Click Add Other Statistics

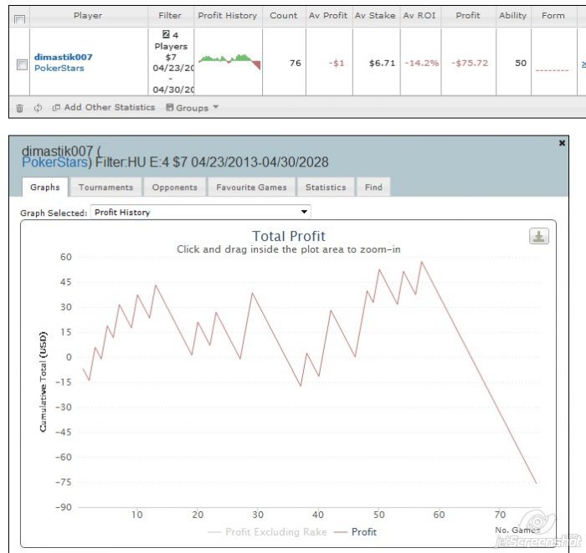pyautogui.click(x=104, y=108)
